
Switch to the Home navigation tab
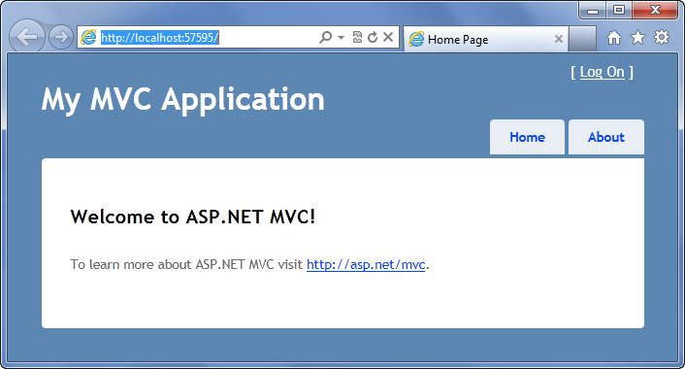pyautogui.click(x=527, y=137)
